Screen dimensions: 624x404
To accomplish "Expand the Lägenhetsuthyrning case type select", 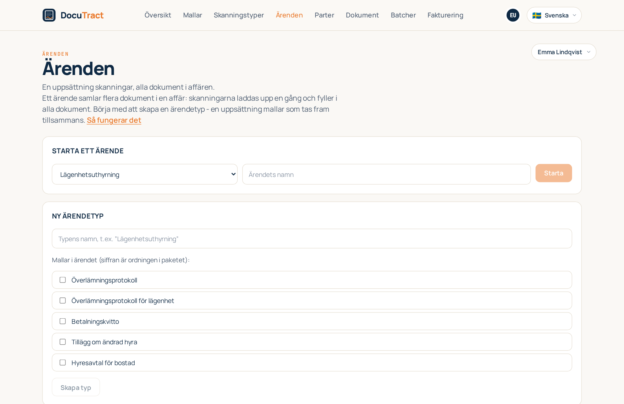I will (145, 174).
